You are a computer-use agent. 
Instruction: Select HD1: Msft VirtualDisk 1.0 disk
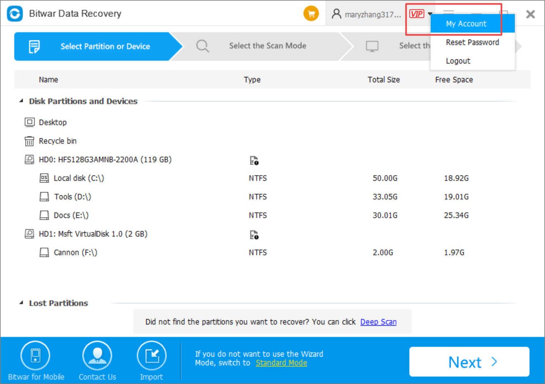93,234
